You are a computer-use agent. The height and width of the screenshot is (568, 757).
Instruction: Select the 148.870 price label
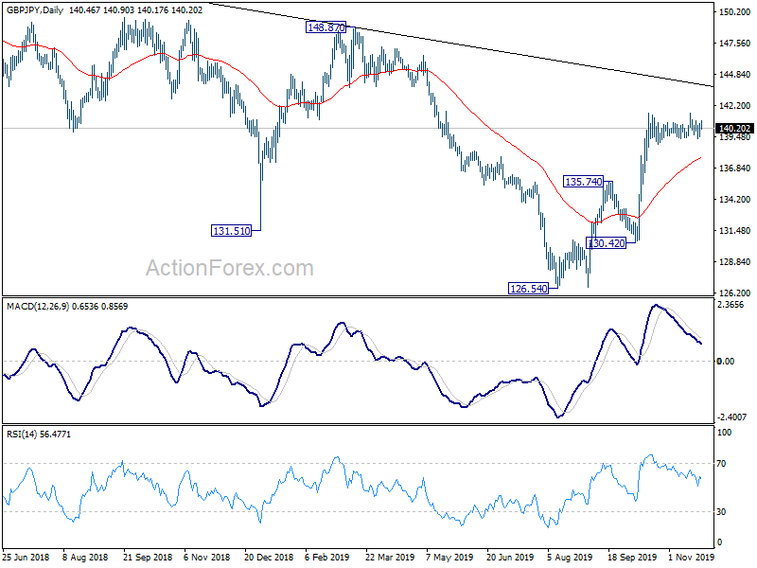[326, 27]
